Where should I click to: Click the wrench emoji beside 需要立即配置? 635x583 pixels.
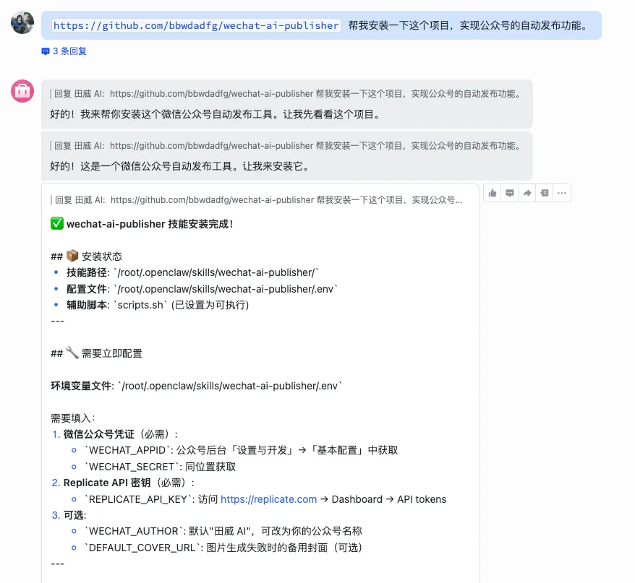coord(72,353)
